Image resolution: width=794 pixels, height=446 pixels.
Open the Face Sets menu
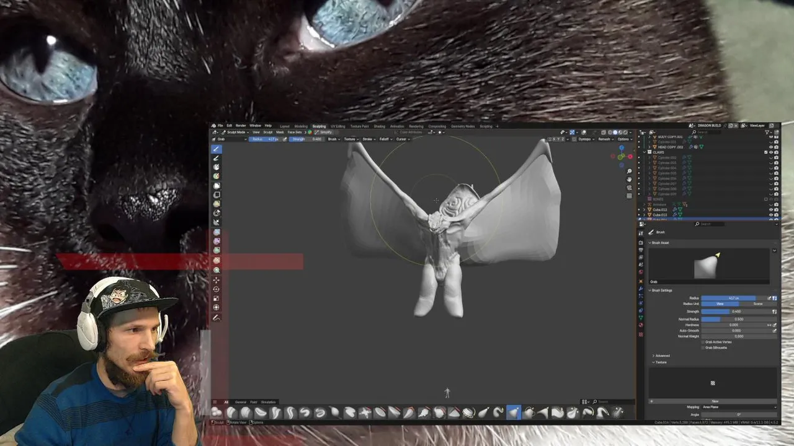[295, 132]
